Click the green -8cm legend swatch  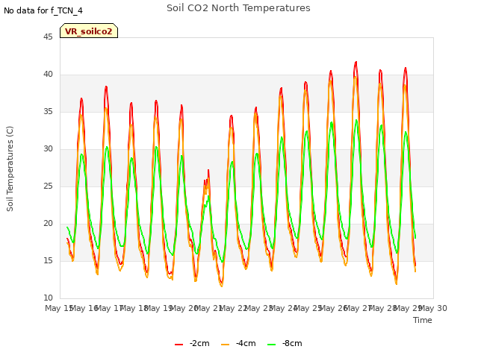pos(271,345)
